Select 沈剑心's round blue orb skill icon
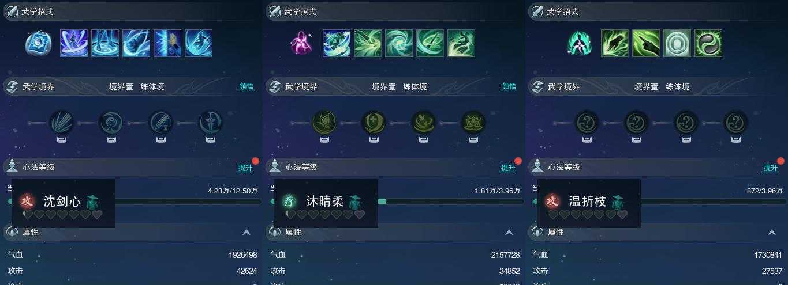The width and height of the screenshot is (788, 285). coord(39,43)
